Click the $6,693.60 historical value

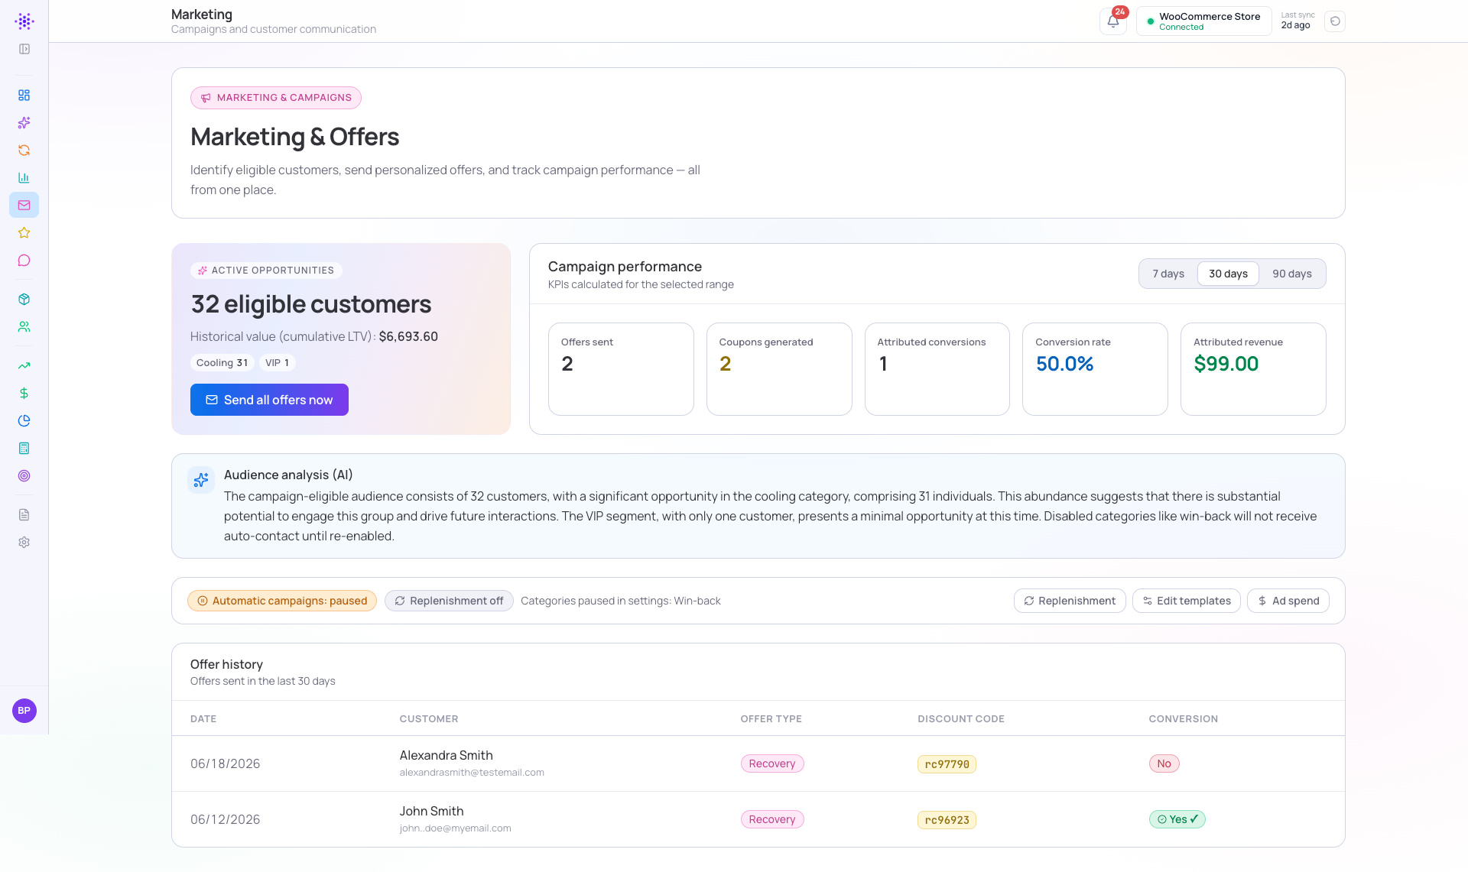click(408, 336)
